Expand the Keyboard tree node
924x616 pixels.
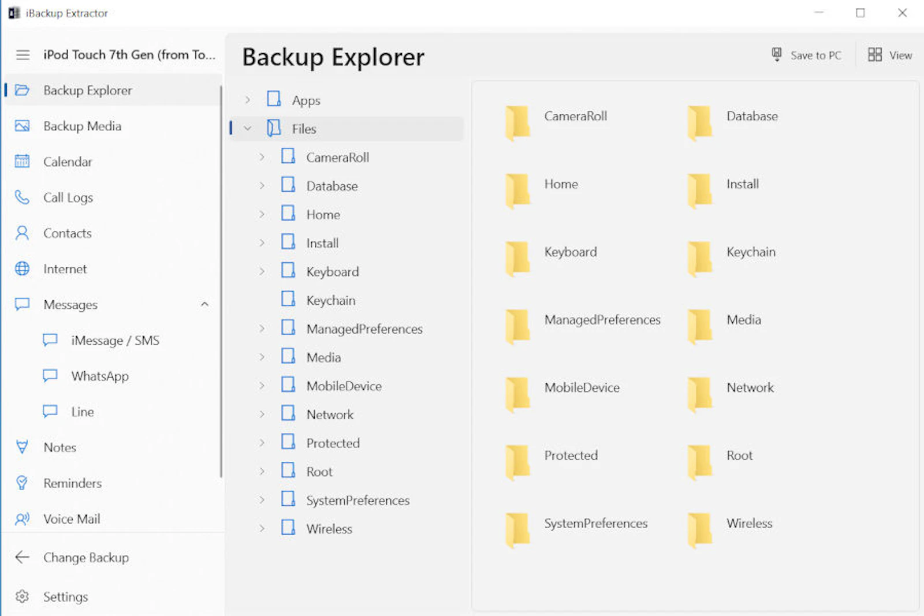(262, 271)
